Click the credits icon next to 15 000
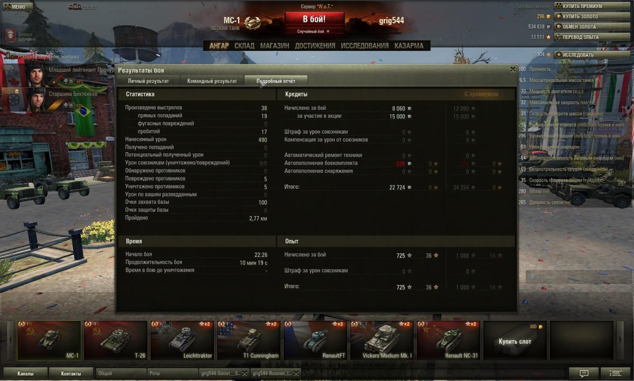 pyautogui.click(x=409, y=116)
